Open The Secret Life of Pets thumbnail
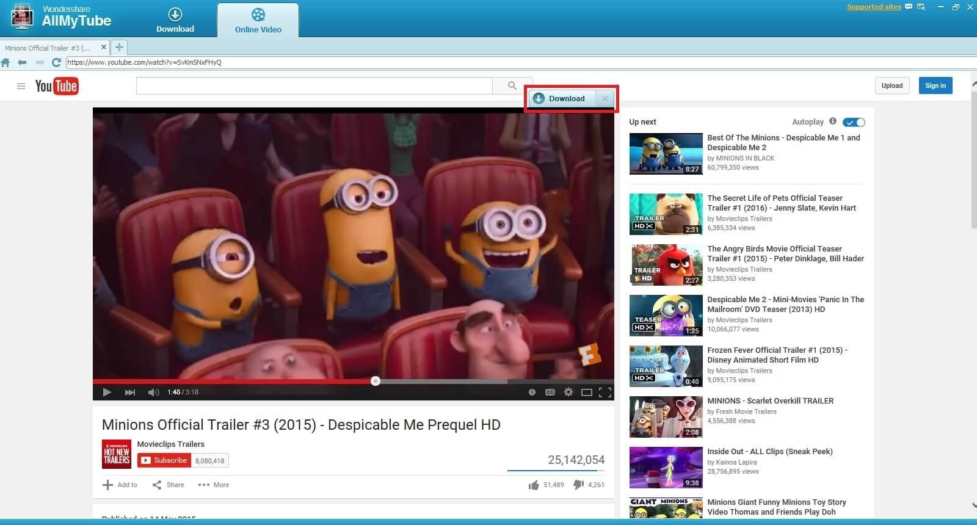 click(x=666, y=214)
